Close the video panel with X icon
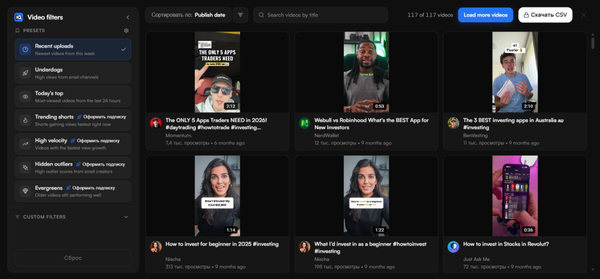Screen dimensions: 600x279 [x=584, y=15]
